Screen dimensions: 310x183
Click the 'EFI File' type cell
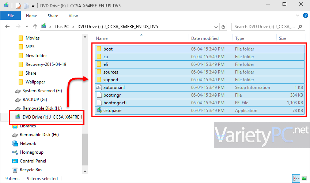tap(241, 103)
